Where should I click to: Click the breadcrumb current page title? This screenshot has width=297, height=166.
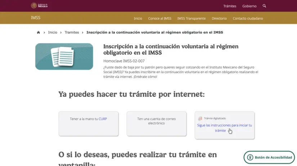tap(154, 32)
